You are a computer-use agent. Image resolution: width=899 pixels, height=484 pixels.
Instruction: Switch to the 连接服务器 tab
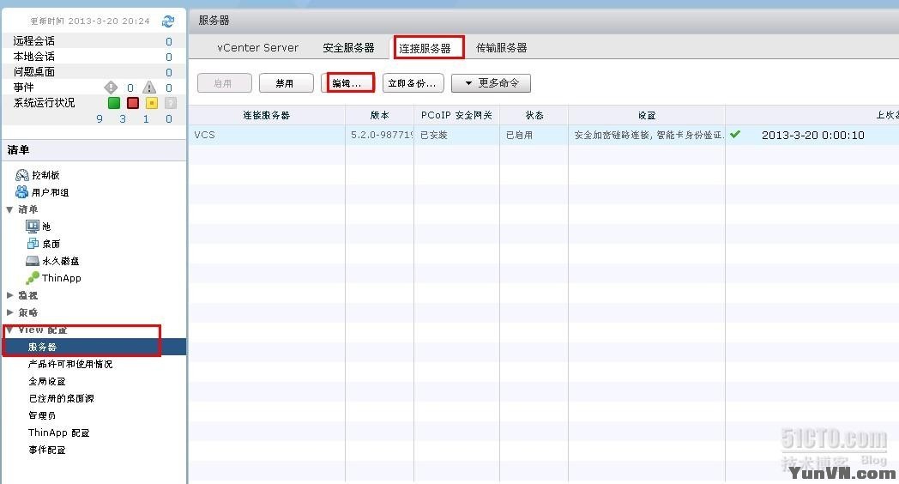[x=425, y=48]
